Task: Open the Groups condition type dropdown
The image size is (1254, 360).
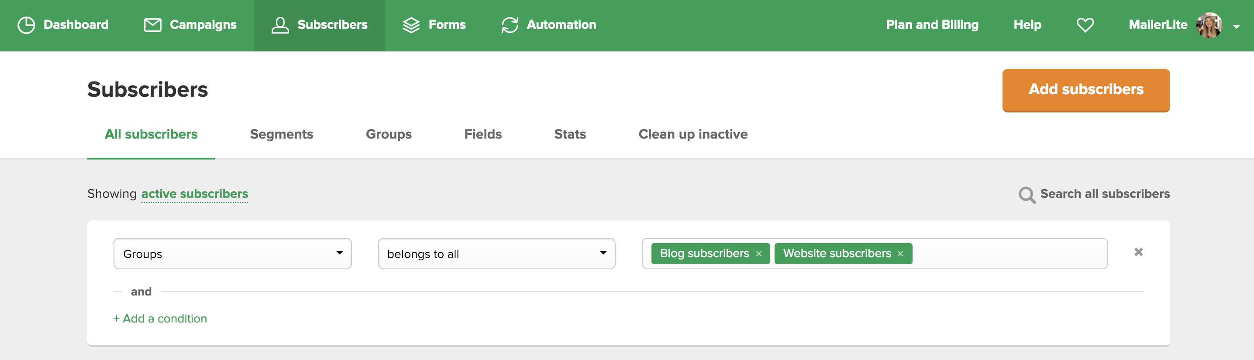Action: point(232,254)
